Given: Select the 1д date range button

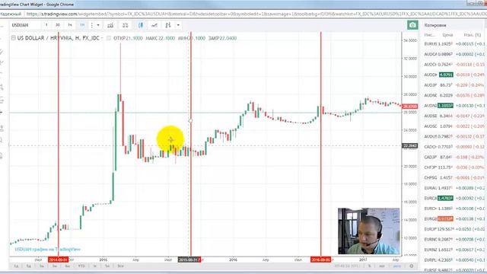Looking at the screenshot, I should click(17, 266).
